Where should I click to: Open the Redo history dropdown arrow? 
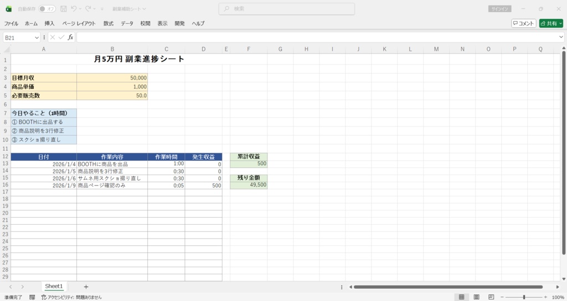[94, 9]
